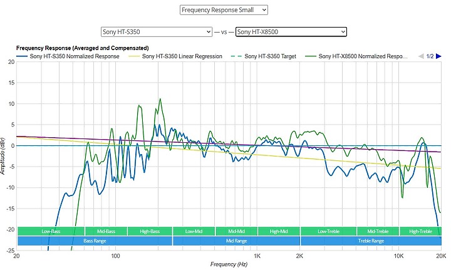451x270 pixels.
Task: Click the 100 frequency axis tick
Action: click(x=115, y=256)
